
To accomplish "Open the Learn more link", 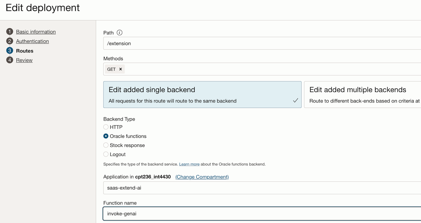I will tap(189, 164).
